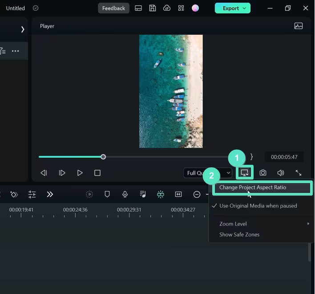Click the voiceover microphone icon
Image resolution: width=315 pixels, height=294 pixels.
[125, 194]
